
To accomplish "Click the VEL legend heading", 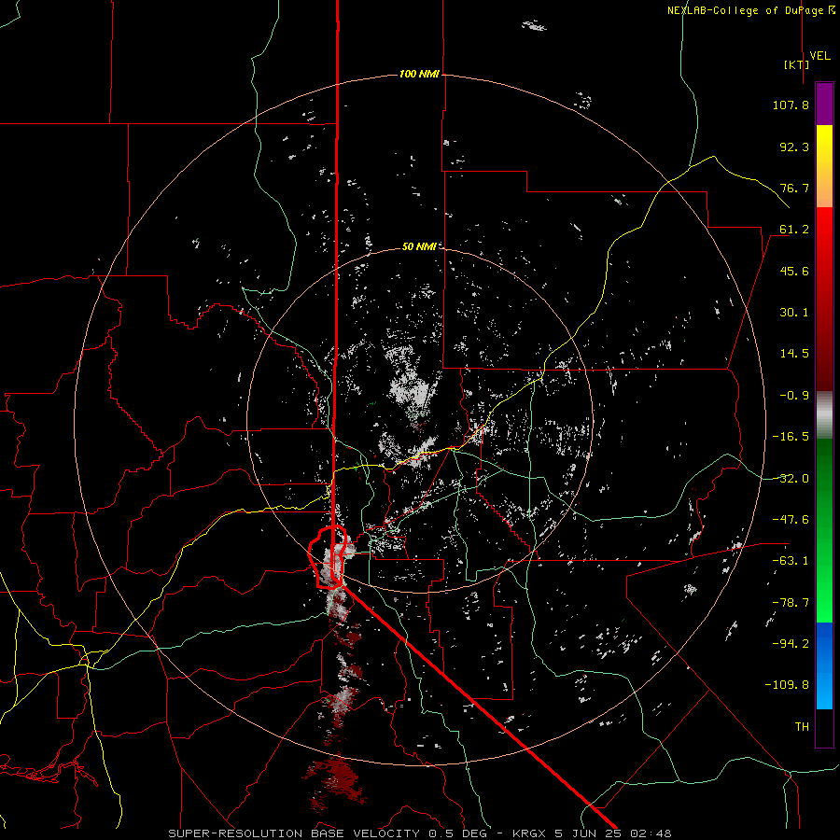I will point(819,56).
